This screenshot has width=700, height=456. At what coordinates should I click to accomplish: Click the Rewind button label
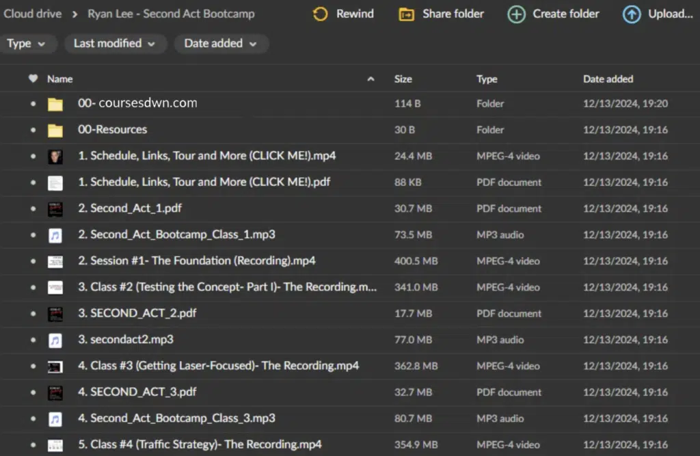click(x=355, y=14)
